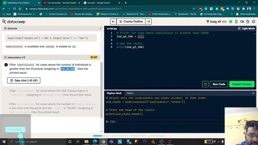Open the Windows Start menu
258x145 pixels.
click(4, 141)
